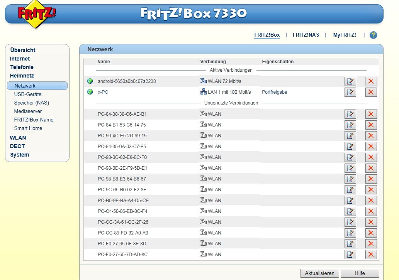Delete entry PC-84-B1-53-C6-14-75
This screenshot has width=399, height=280.
pyautogui.click(x=371, y=125)
